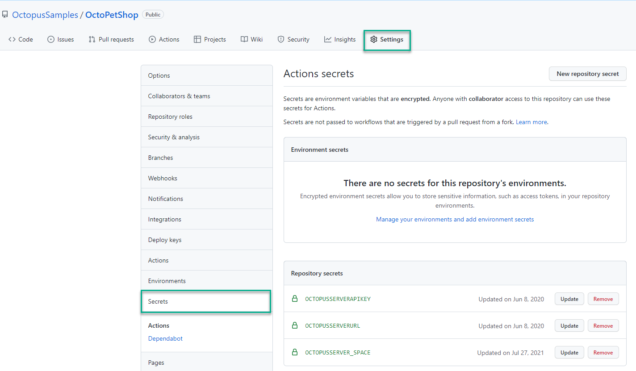Click the Projects table icon
636x371 pixels.
point(197,39)
